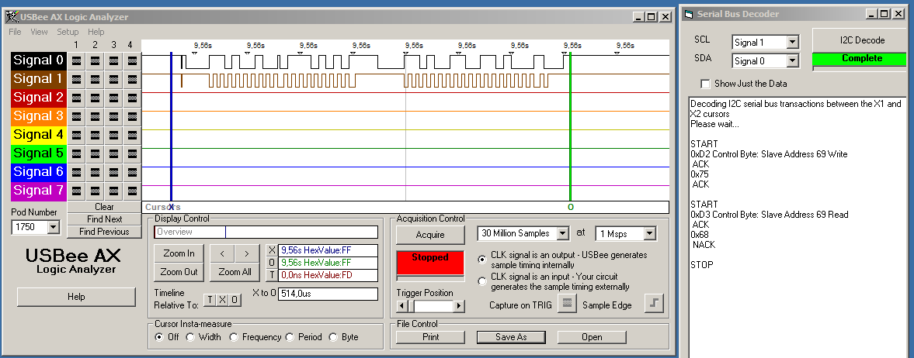Set Signal 0 trigger button in column 2
Screen dimensions: 914x358
[x=95, y=60]
